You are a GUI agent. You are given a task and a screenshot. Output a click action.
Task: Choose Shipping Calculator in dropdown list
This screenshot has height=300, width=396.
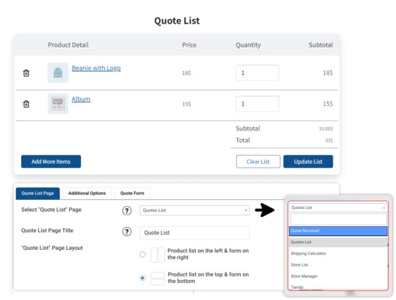338,254
